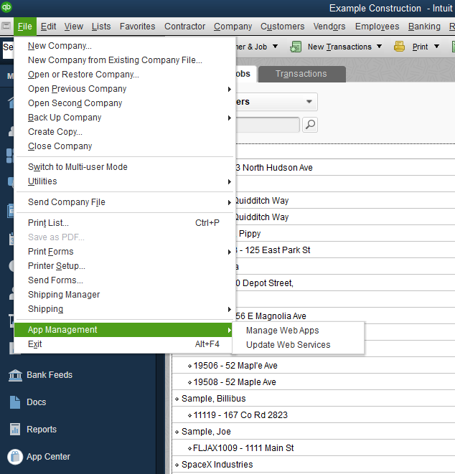
Task: Click the QuickBooks logo icon in title bar
Action: click(x=6, y=6)
